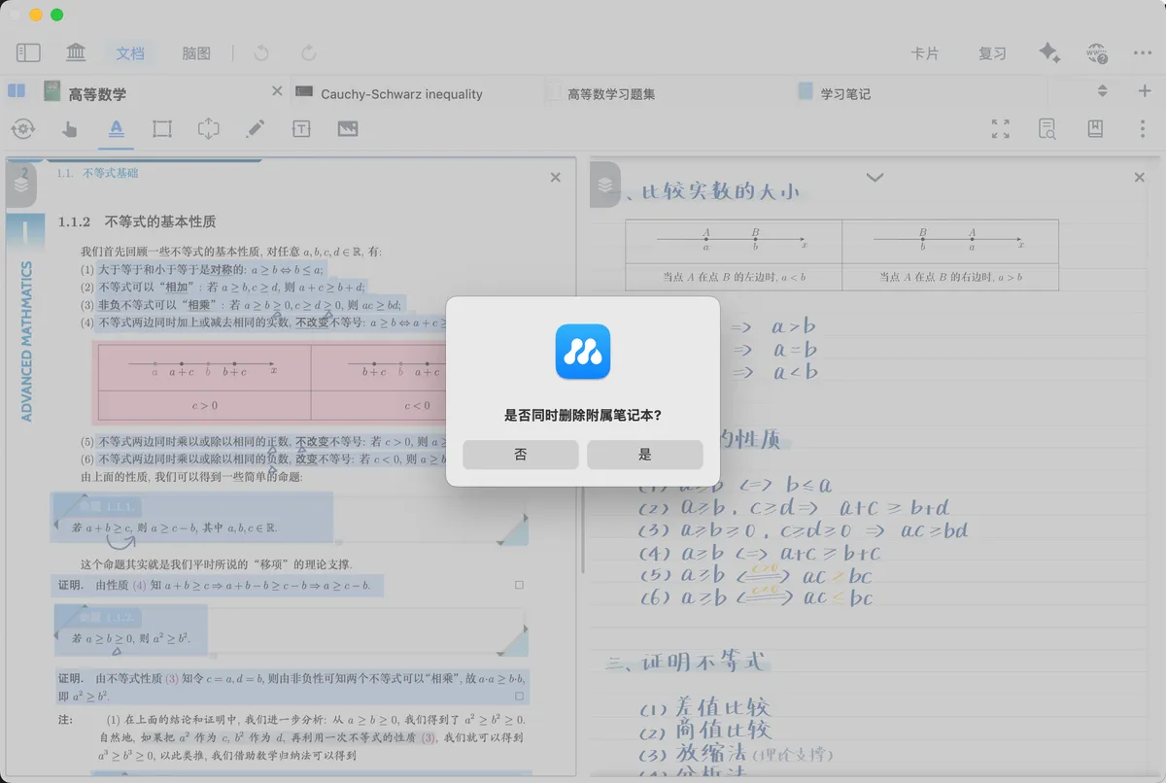
Task: Click 否 in the delete notebook dialog
Action: (x=521, y=455)
